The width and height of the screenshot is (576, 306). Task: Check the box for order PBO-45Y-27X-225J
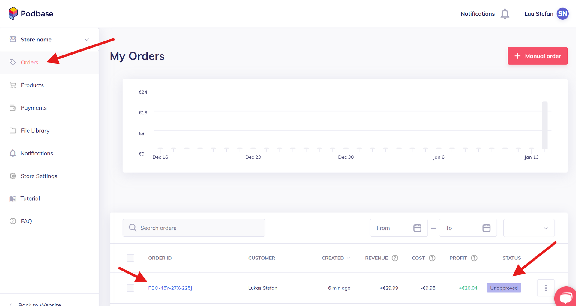click(130, 288)
